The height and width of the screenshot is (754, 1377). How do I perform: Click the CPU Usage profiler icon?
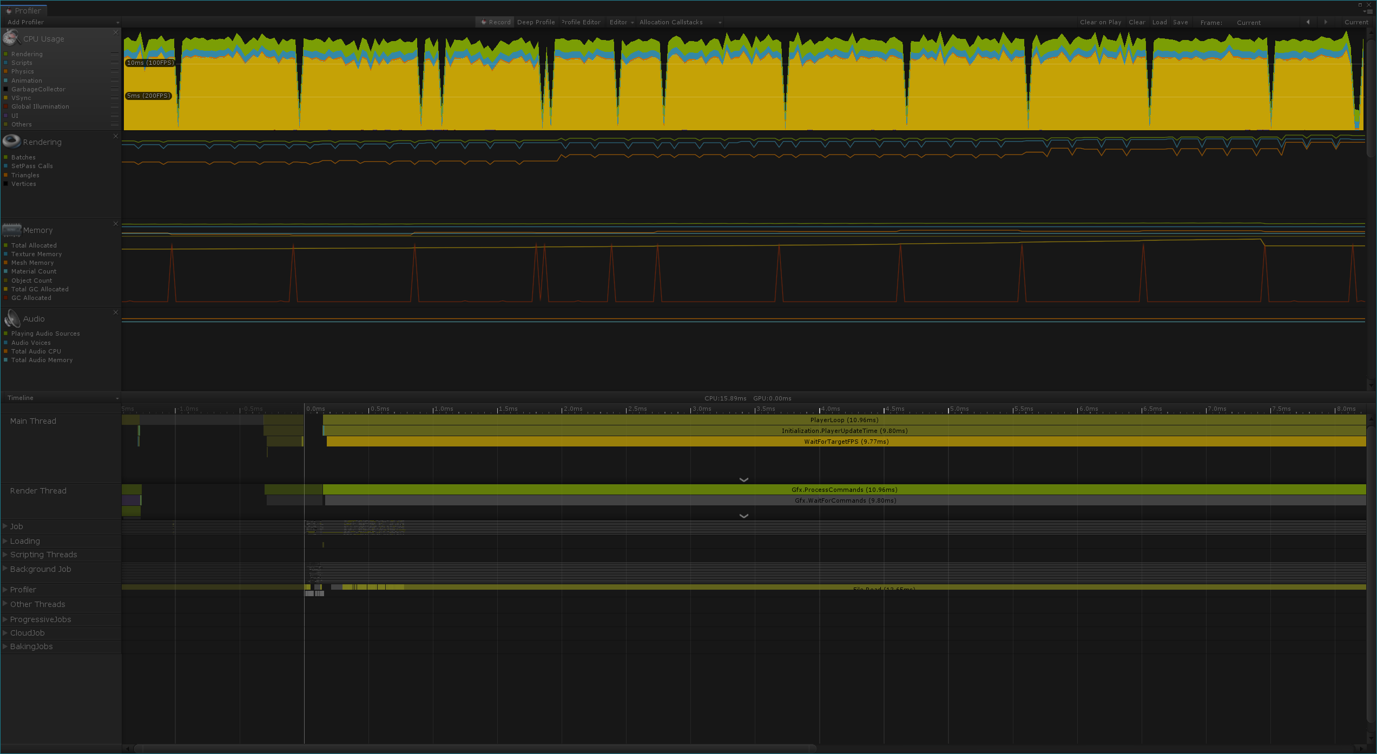coord(11,38)
